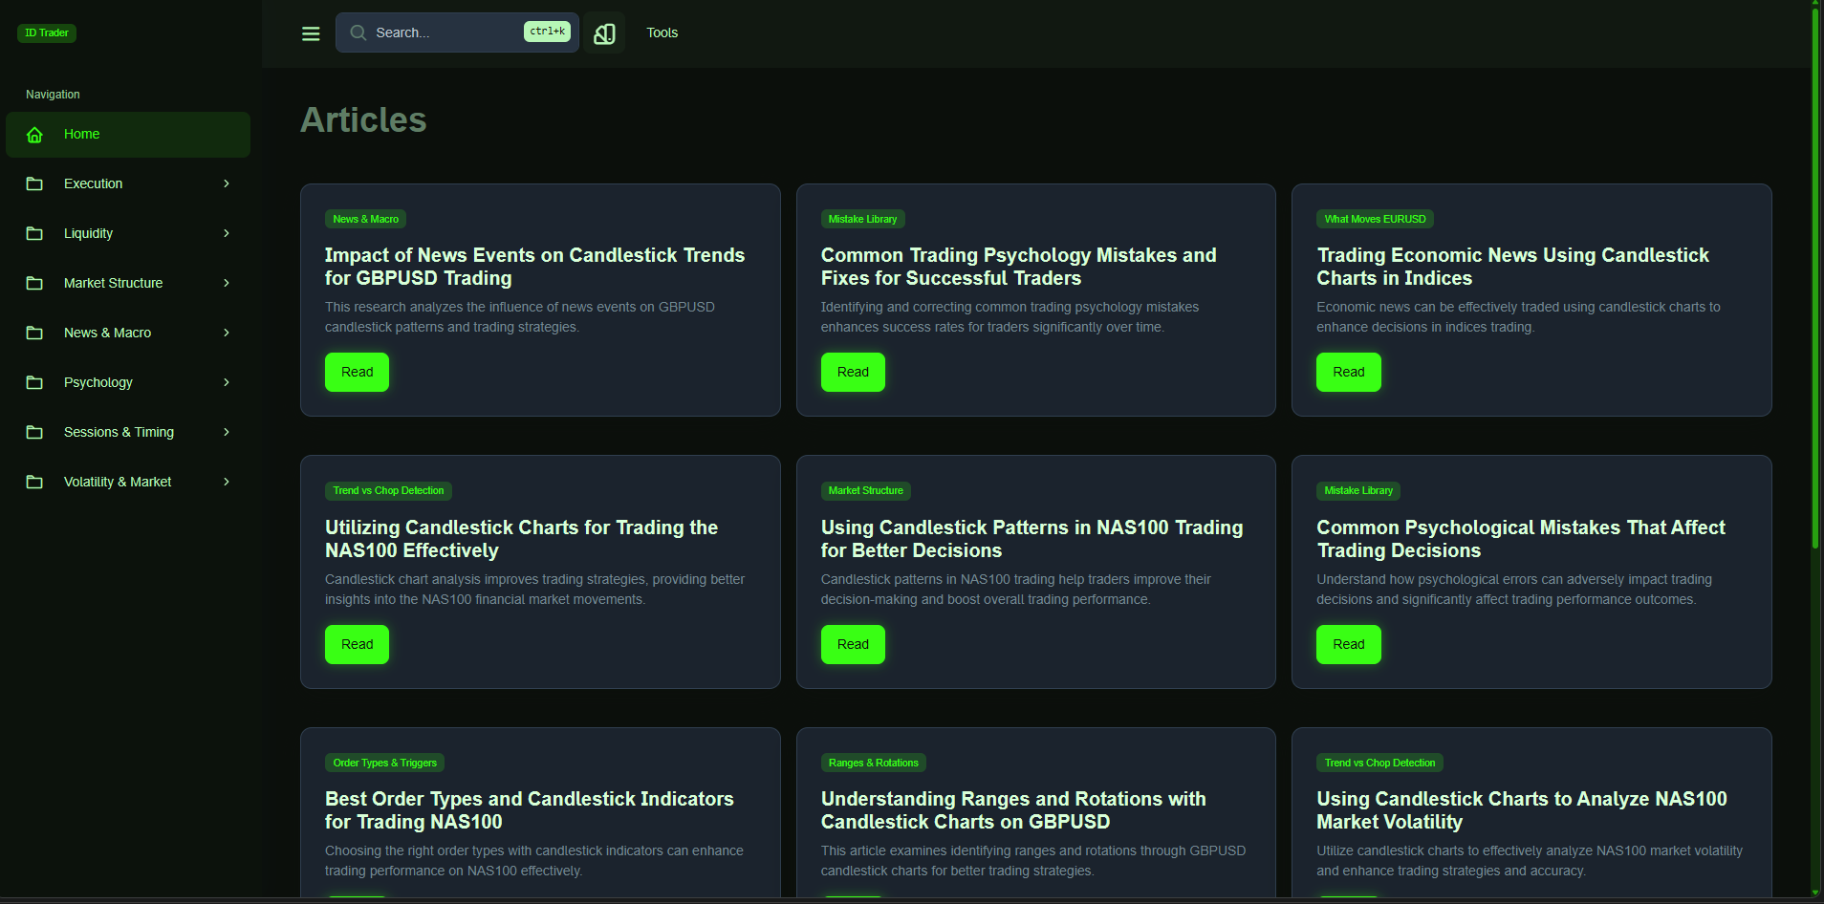
Task: Expand the Psychology chevron
Action: (227, 382)
